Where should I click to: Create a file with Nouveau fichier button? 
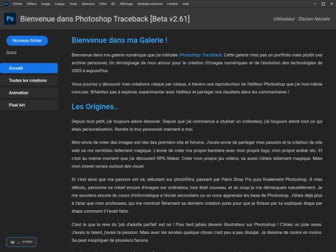(x=27, y=40)
